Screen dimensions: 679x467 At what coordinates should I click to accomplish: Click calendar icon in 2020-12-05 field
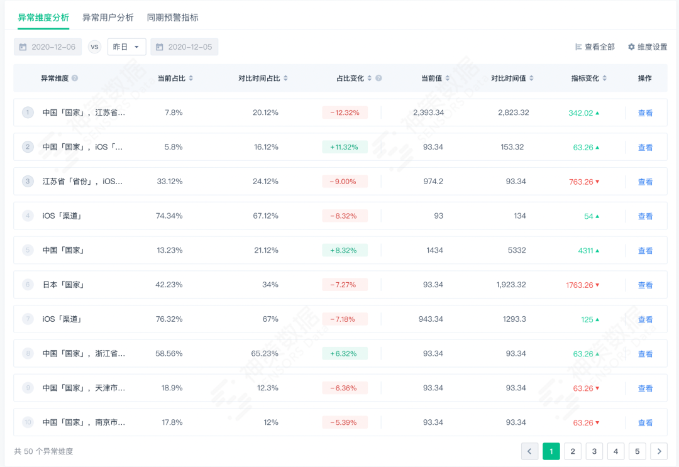tap(159, 47)
